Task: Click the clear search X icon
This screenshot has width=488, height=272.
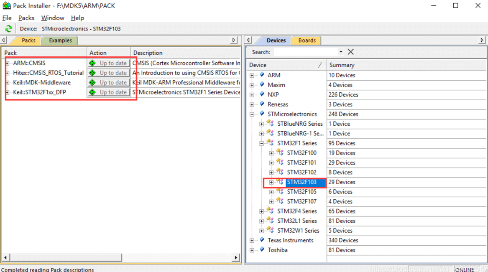Action: (x=350, y=52)
